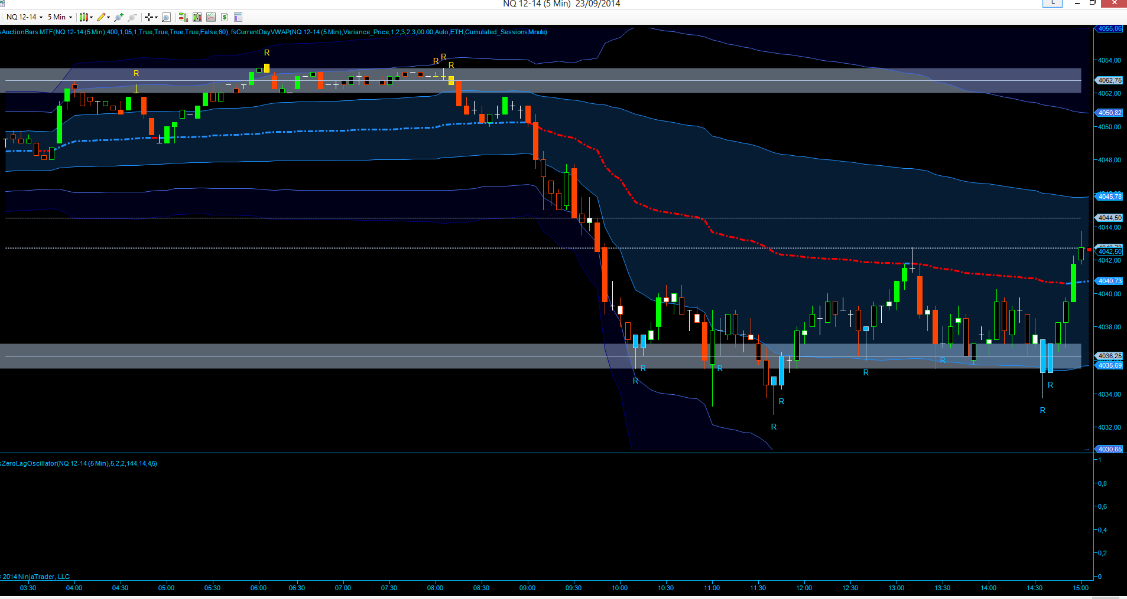The width and height of the screenshot is (1127, 599).
Task: Click the chart title NQ 12-14 (5 Min)
Action: [537, 4]
